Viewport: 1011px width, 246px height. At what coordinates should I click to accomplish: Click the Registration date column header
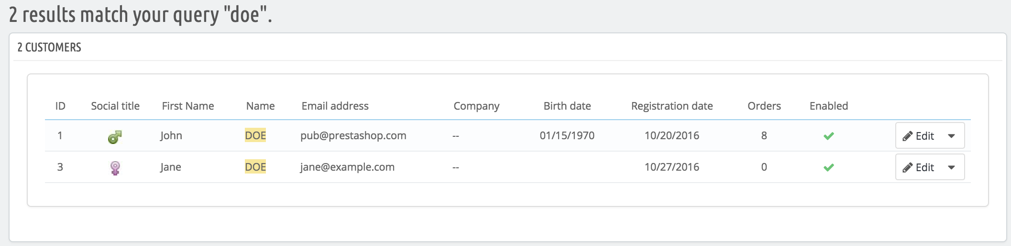pyautogui.click(x=671, y=106)
